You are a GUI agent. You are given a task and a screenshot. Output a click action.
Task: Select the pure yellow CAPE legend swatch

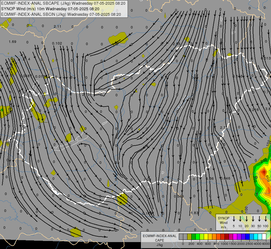206,237
